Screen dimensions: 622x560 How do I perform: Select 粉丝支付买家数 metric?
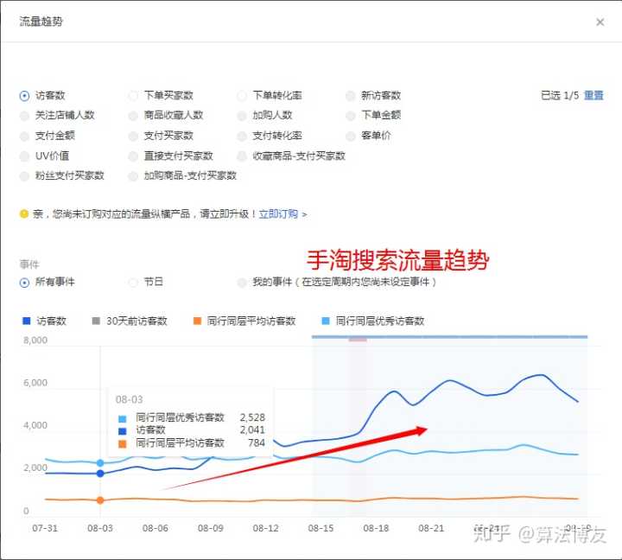(24, 176)
